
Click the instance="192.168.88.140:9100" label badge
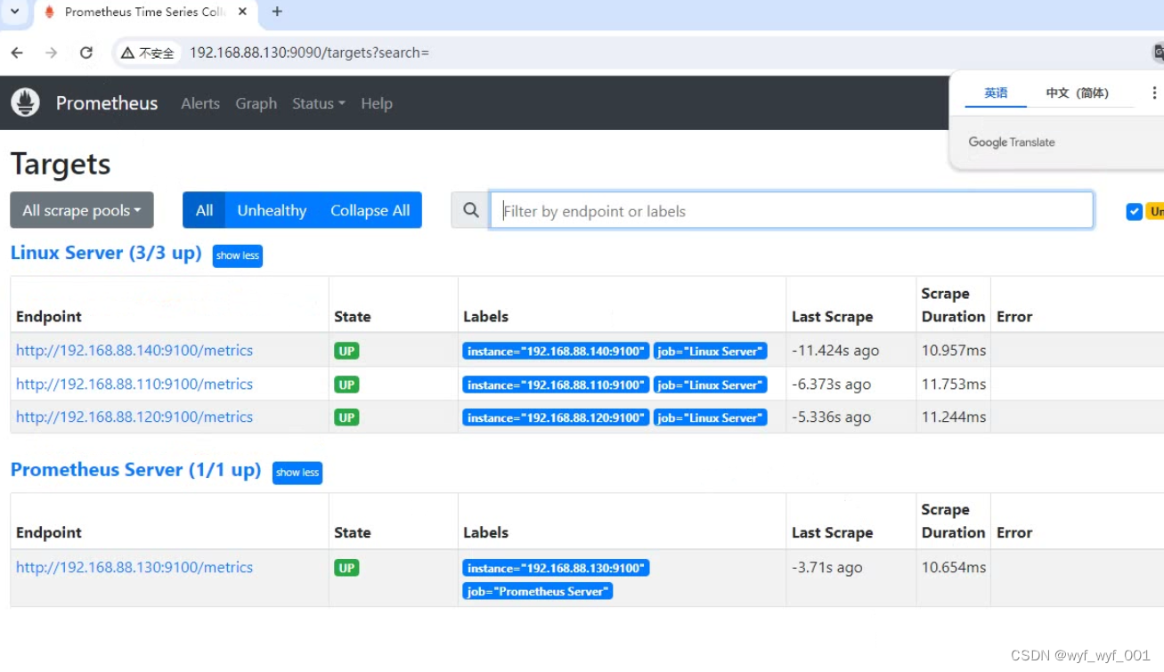coord(556,351)
